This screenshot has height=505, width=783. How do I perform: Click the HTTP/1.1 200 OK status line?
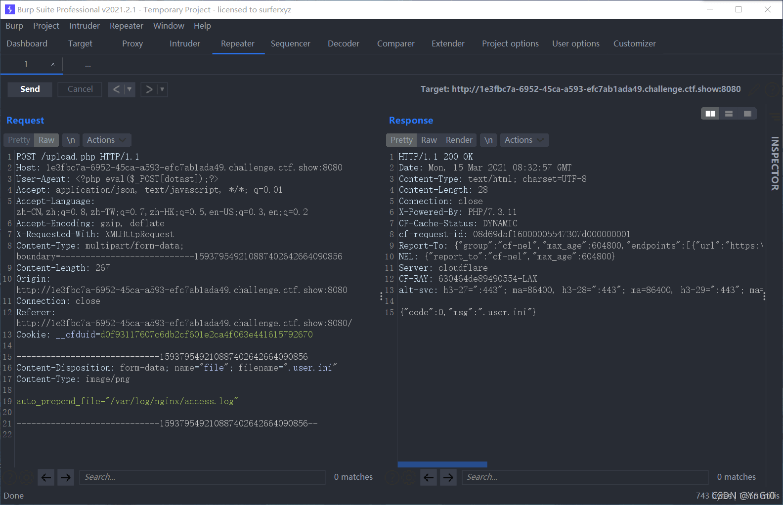coord(435,157)
